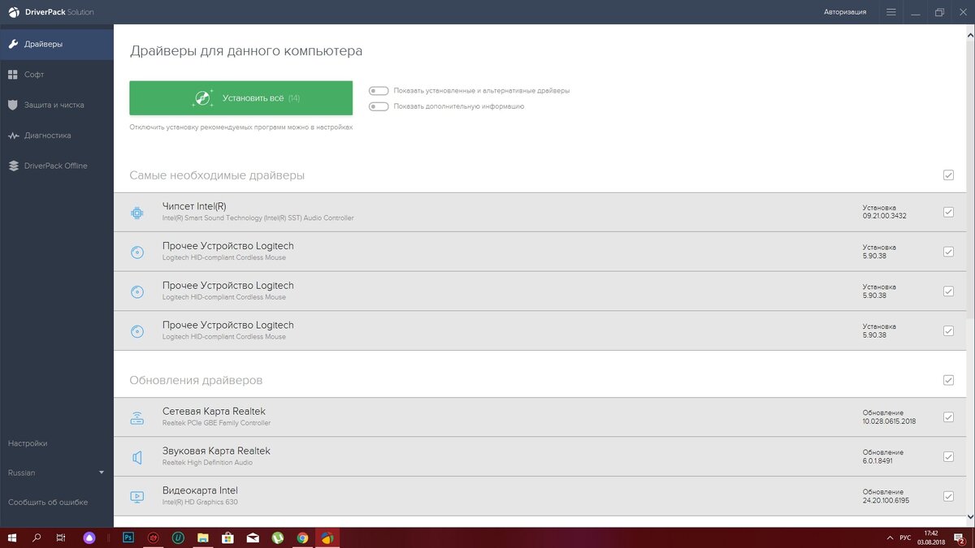Uncheck Видеокарта Intel checkbox

tap(948, 496)
